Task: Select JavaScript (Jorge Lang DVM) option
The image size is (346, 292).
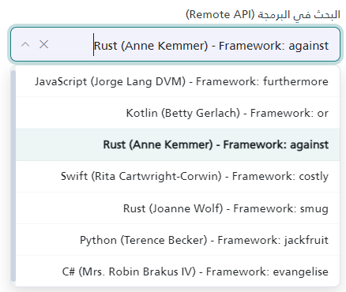Action: [178, 81]
